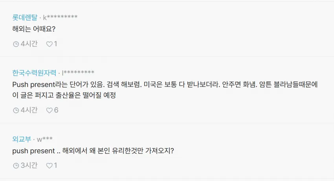Click like count 1 on 외교부 comment
Image resolution: width=334 pixels, height=181 pixels.
click(x=55, y=165)
